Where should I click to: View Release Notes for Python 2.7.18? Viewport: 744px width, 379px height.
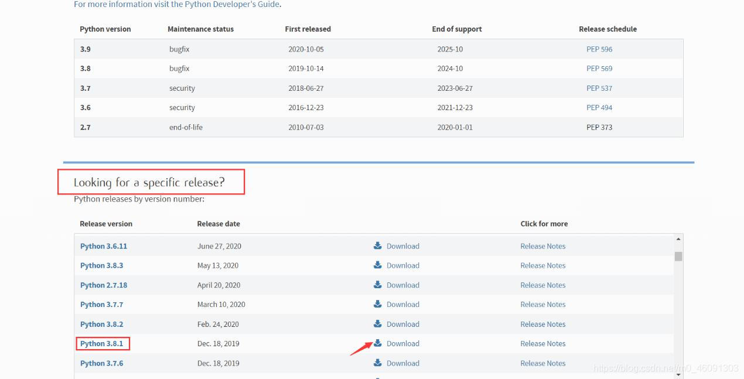[543, 285]
